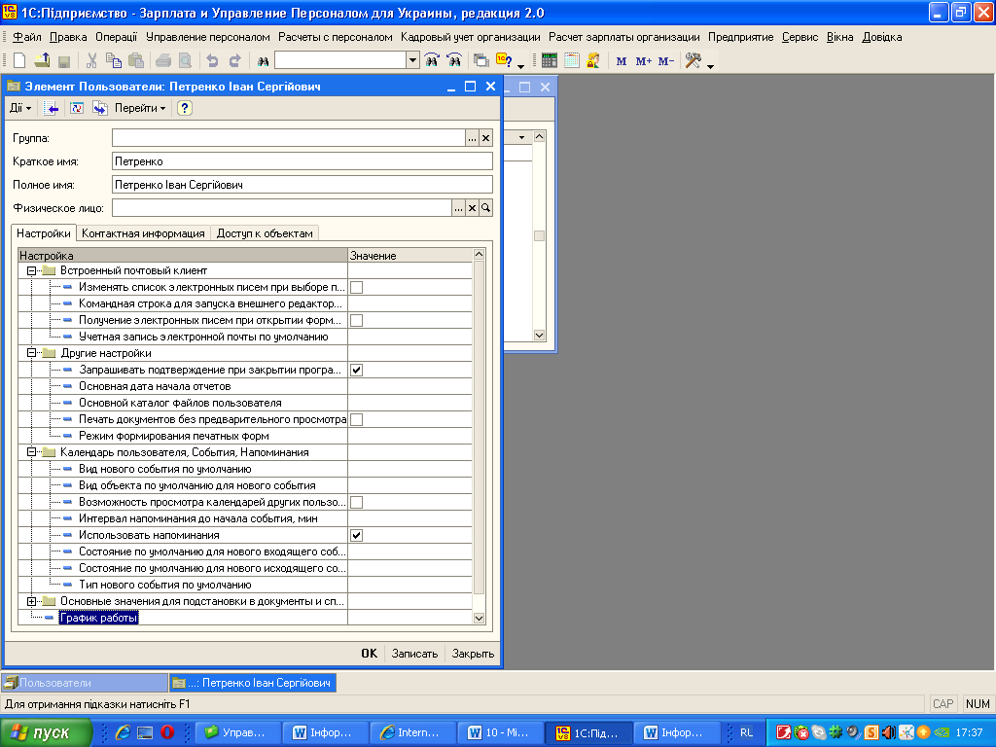Image resolution: width=996 pixels, height=747 pixels.
Task: Click the M- memory subtract button
Action: click(x=665, y=61)
